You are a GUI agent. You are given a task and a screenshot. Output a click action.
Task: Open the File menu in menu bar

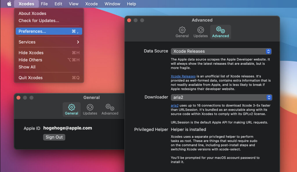pyautogui.click(x=44, y=4)
